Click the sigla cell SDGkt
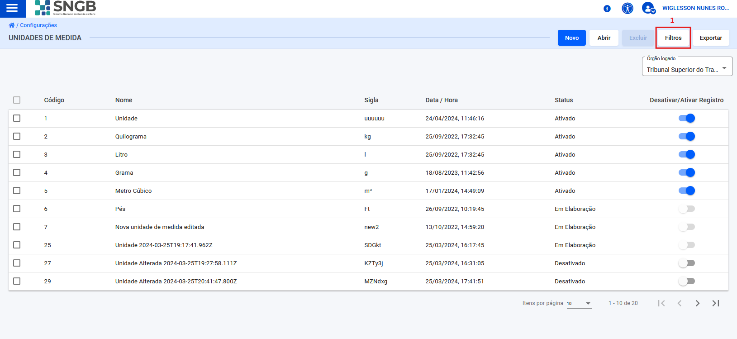The width and height of the screenshot is (737, 339). tap(373, 245)
